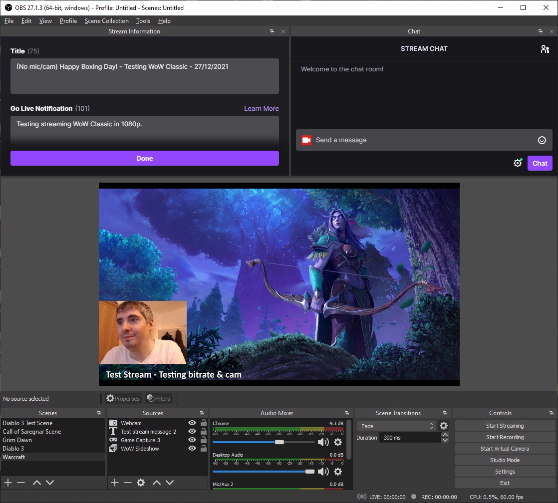Add a new scene with plus icon
Screen dimensions: 558x503
(x=8, y=483)
